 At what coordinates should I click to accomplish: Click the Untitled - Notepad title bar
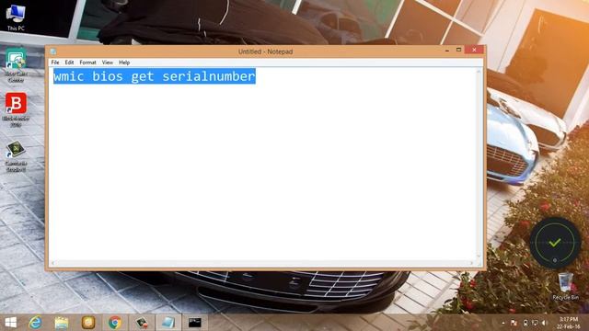265,51
